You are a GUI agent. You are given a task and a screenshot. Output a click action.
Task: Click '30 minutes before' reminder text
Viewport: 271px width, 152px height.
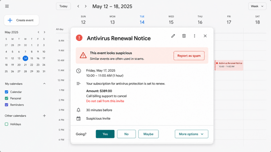point(99,110)
